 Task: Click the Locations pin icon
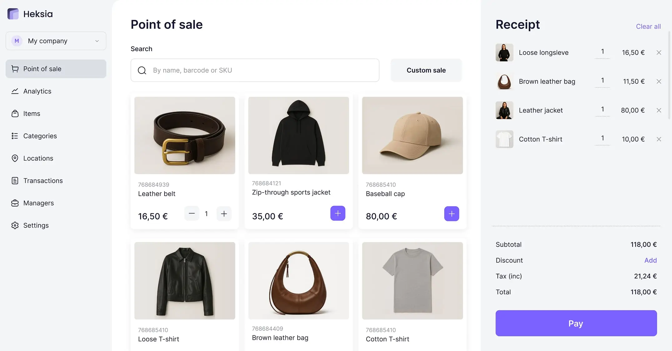click(15, 158)
